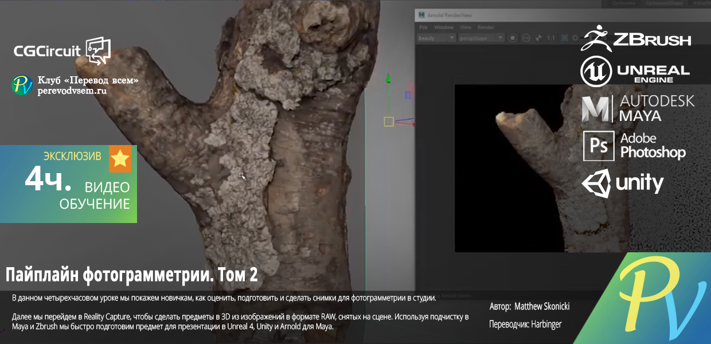Click the author name 'Matthew Skonicki'
This screenshot has height=344, width=711.
point(542,307)
